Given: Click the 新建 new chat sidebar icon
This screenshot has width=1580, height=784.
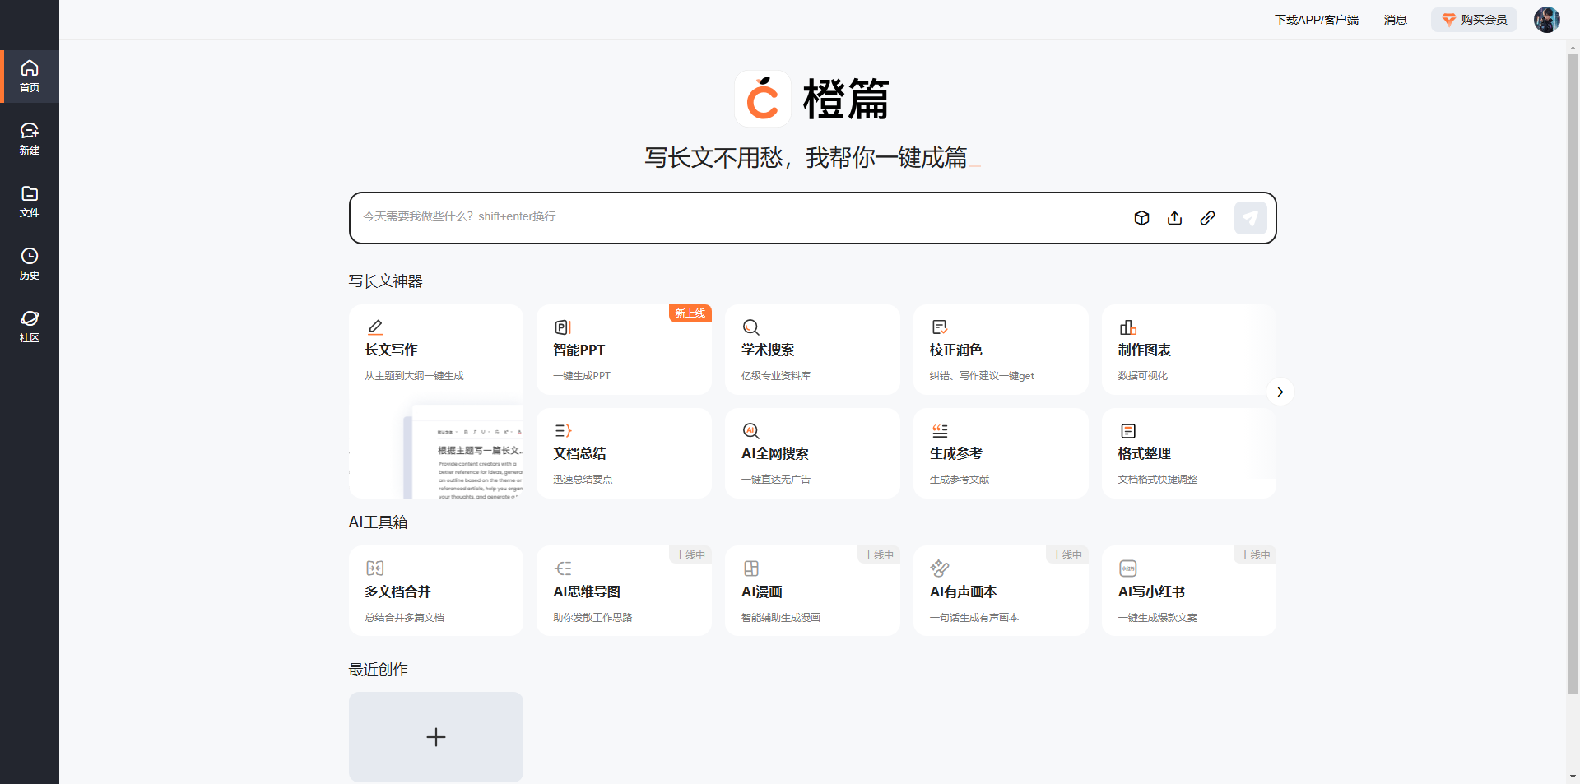Looking at the screenshot, I should [30, 139].
